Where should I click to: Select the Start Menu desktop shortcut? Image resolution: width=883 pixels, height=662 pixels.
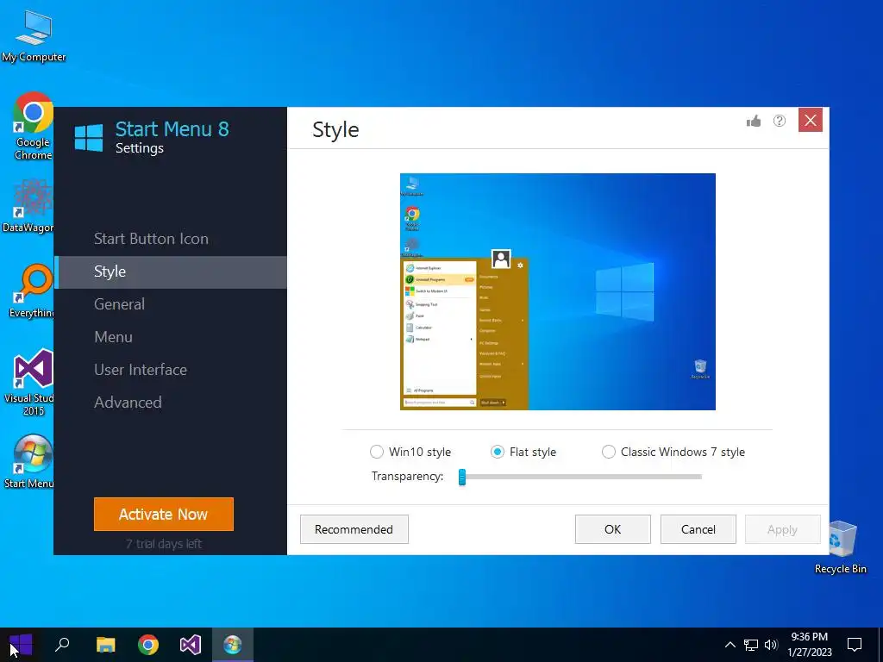pos(29,462)
